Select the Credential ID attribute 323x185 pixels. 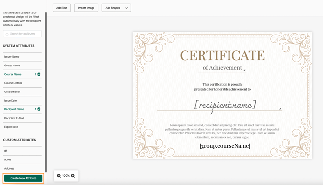(x=23, y=92)
